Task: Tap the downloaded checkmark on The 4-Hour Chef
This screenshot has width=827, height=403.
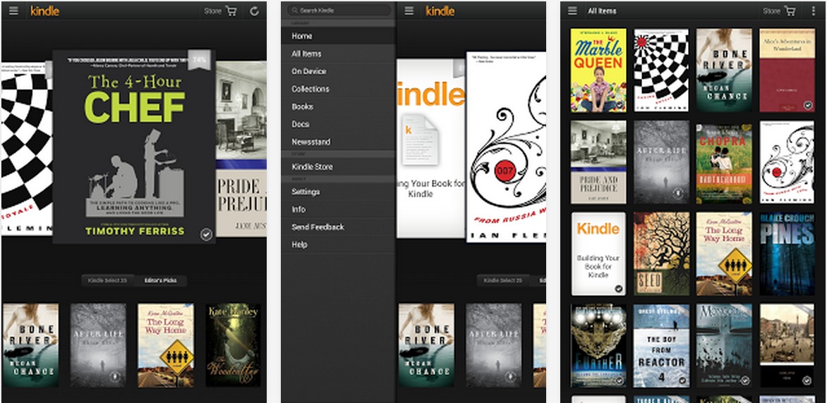Action: (206, 235)
